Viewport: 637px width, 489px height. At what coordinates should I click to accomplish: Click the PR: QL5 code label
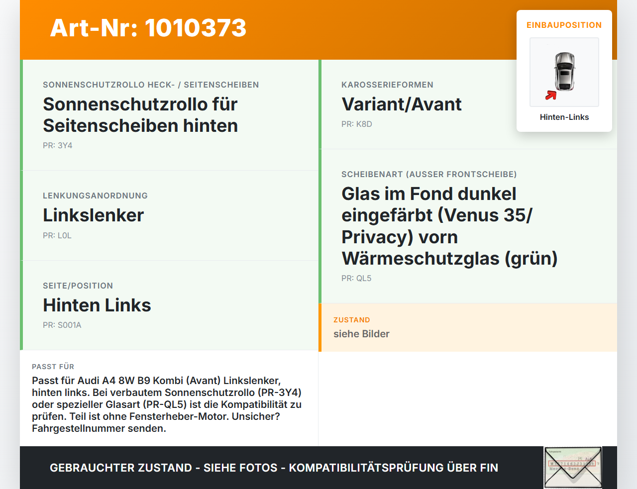click(x=356, y=278)
